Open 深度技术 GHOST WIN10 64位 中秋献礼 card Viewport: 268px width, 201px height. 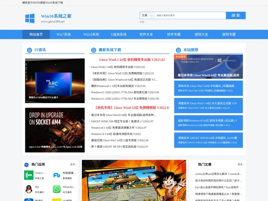208,140
